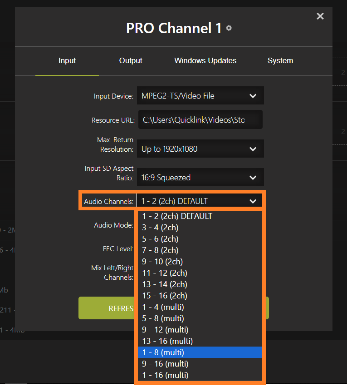The image size is (347, 387).
Task: Open the Max. Return Resolution dropdown
Action: tap(200, 149)
